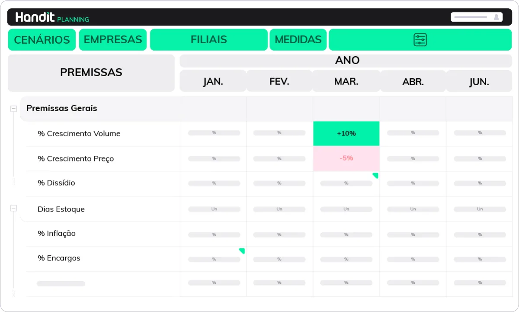
Task: Collapse the section beside Dias Estoque
Action: point(13,208)
